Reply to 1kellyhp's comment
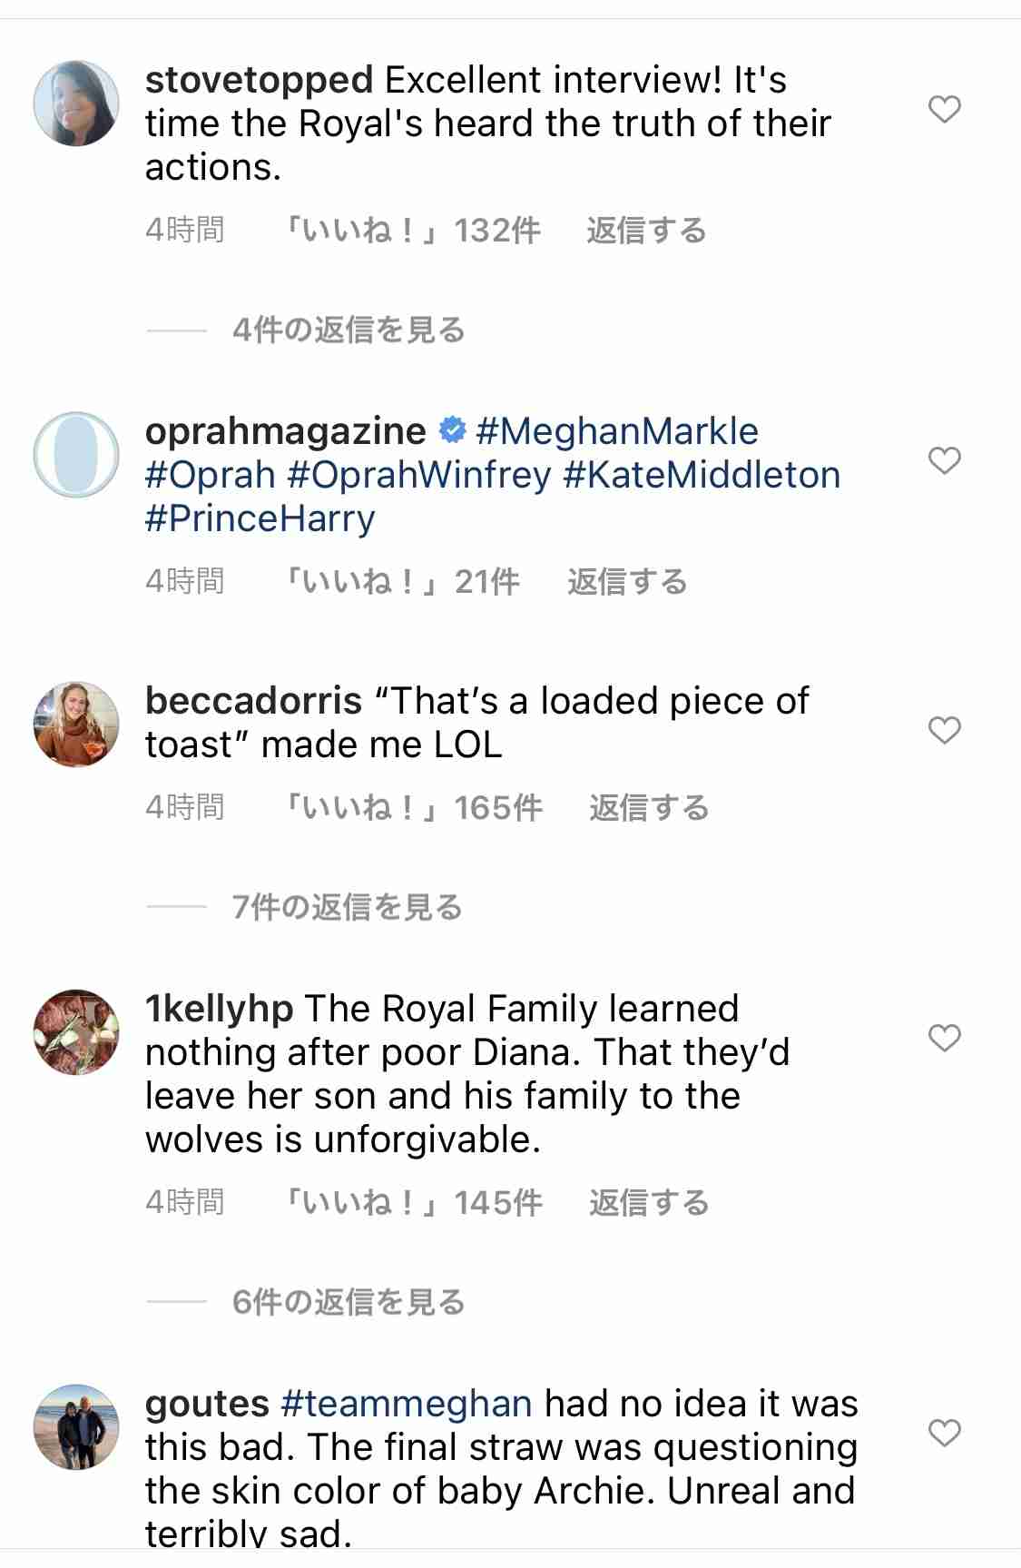 click(x=648, y=1203)
